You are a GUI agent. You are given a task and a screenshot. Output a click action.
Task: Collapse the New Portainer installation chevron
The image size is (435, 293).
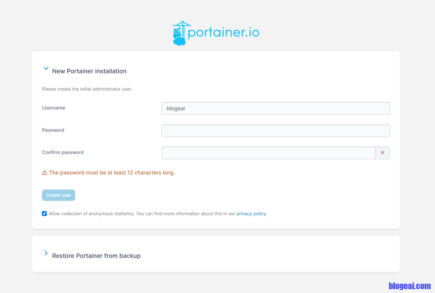tap(46, 68)
